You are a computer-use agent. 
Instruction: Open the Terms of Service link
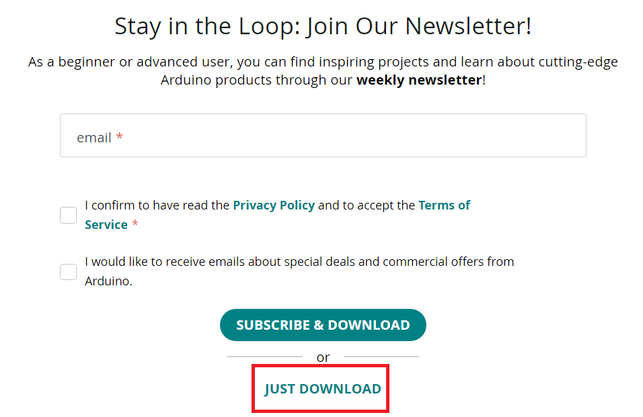pyautogui.click(x=444, y=205)
